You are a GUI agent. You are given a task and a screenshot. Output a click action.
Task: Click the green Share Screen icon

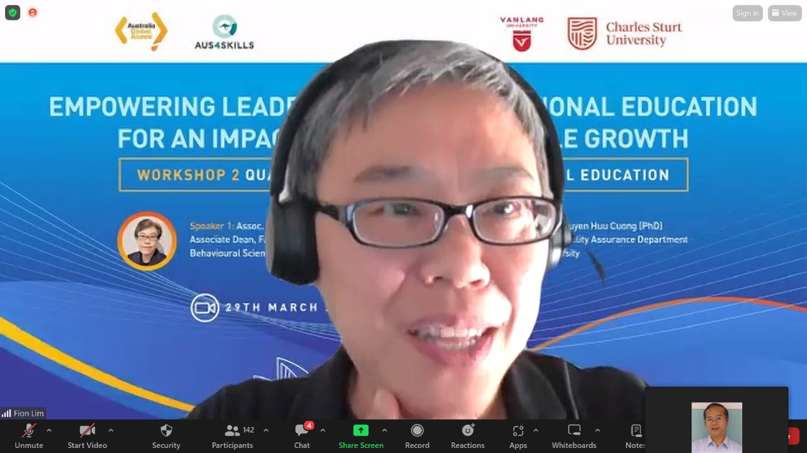click(x=361, y=430)
